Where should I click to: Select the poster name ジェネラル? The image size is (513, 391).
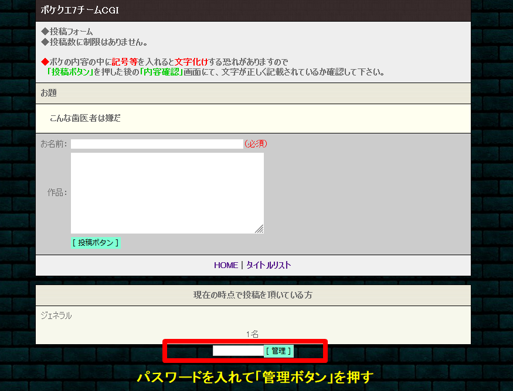coord(56,315)
